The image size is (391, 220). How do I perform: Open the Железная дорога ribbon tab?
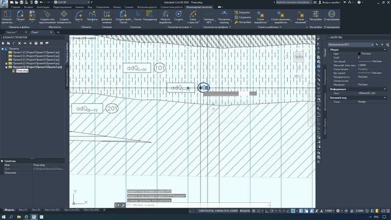147,7
